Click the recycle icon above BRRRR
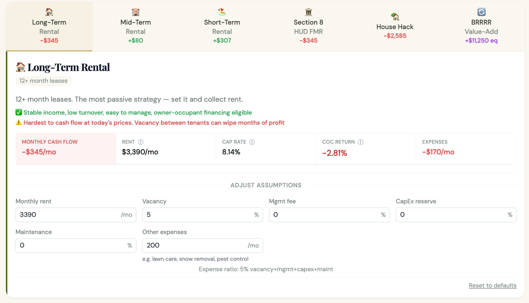The height and width of the screenshot is (303, 529). (481, 12)
